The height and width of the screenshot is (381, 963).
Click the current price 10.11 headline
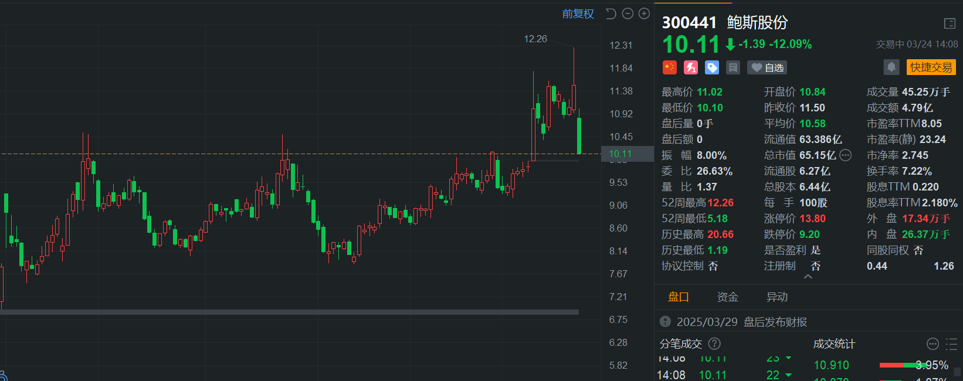coord(691,45)
